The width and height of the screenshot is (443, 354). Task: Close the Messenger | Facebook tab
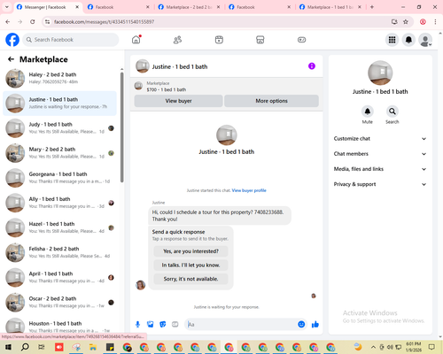(77, 7)
